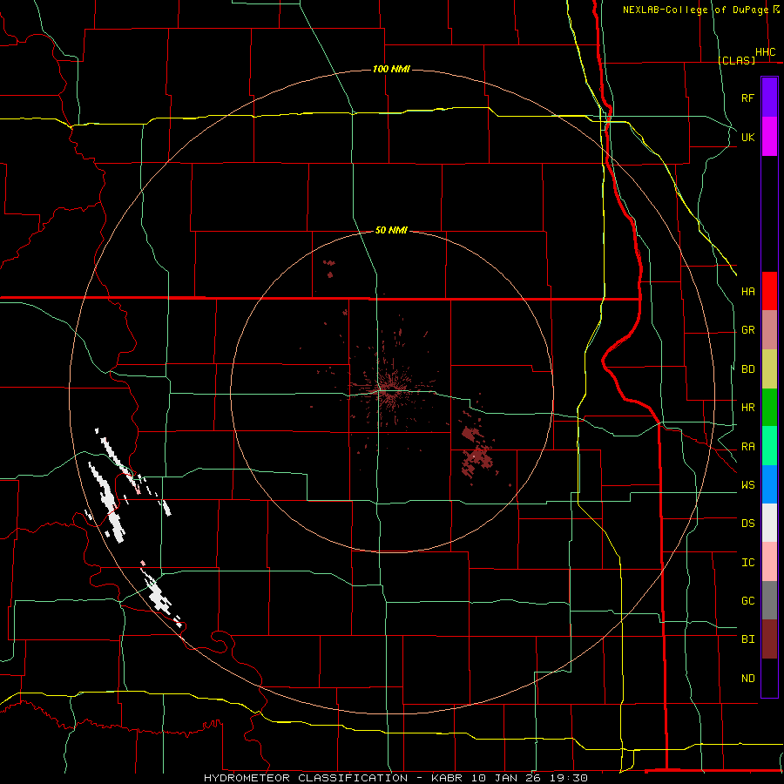Select the WS legend label
This screenshot has width=784, height=784.
click(748, 485)
